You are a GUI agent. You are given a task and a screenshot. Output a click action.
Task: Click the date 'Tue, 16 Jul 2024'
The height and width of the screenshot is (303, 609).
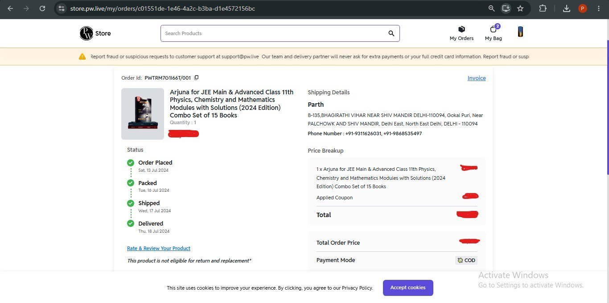click(x=154, y=190)
